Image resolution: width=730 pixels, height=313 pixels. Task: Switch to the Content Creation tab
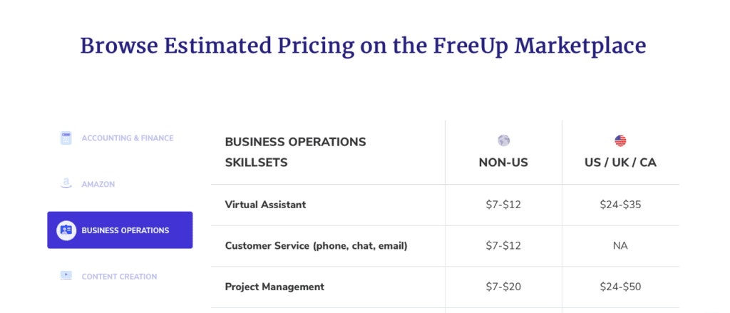[120, 276]
